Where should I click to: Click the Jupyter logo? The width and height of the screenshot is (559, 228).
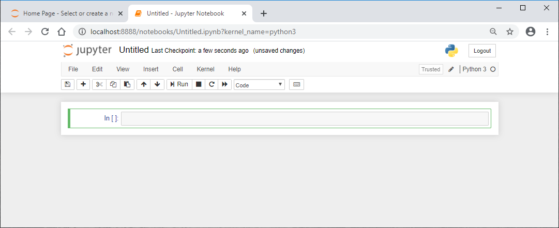coord(87,50)
